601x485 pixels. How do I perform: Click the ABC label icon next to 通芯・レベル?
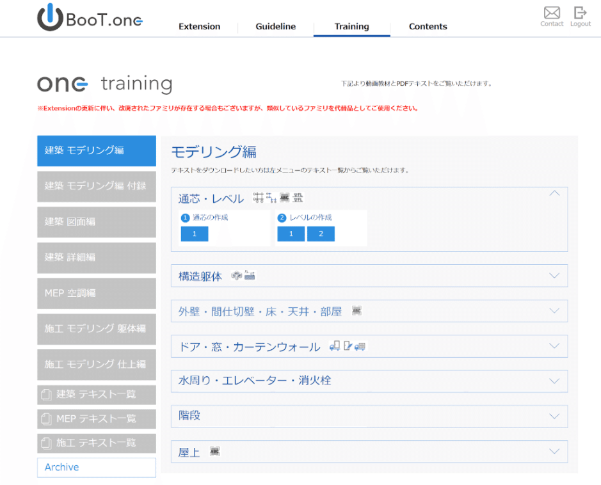pyautogui.click(x=285, y=198)
